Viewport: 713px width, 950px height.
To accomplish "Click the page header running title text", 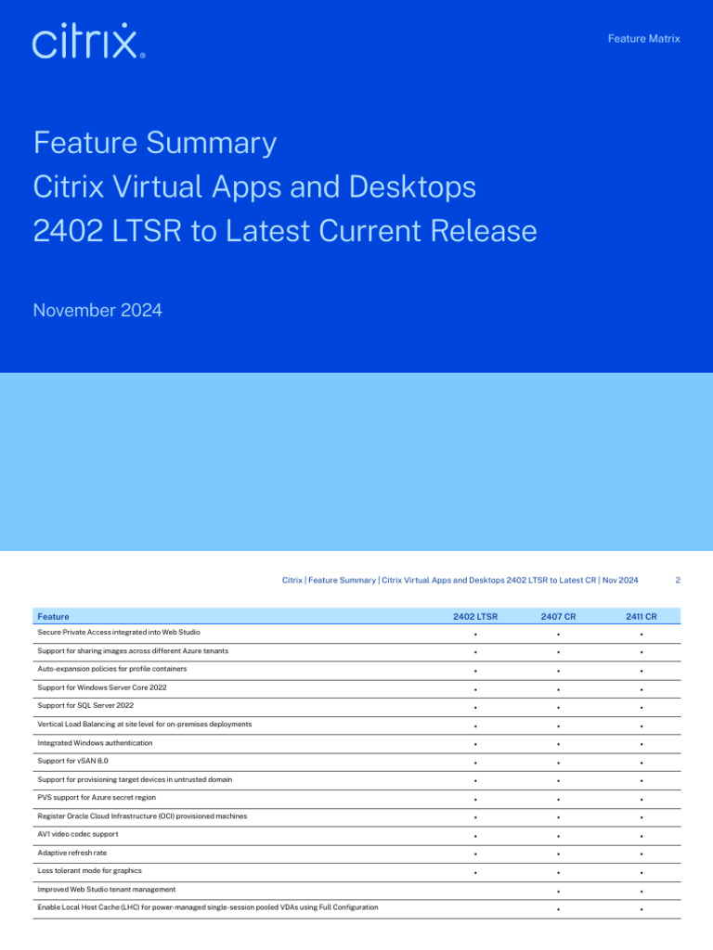I will (x=460, y=580).
